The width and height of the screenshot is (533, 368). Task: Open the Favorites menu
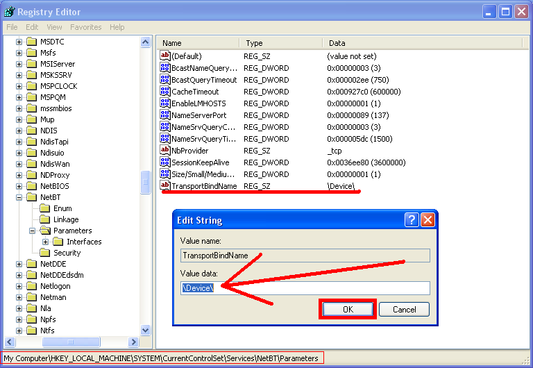[x=85, y=27]
